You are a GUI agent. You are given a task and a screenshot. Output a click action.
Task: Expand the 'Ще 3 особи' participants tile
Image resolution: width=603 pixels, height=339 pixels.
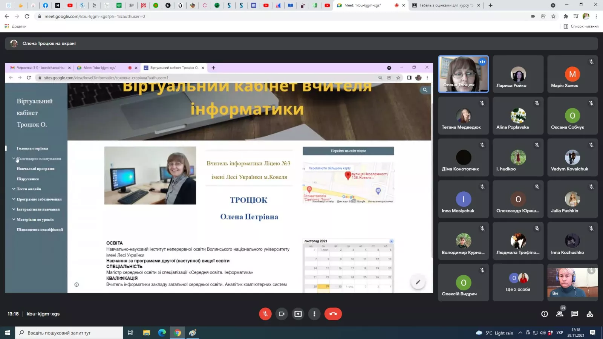518,282
